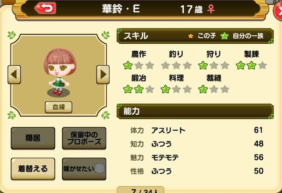Click the 隠居 retire button
Viewport: 282px width, 193px height.
[33, 138]
